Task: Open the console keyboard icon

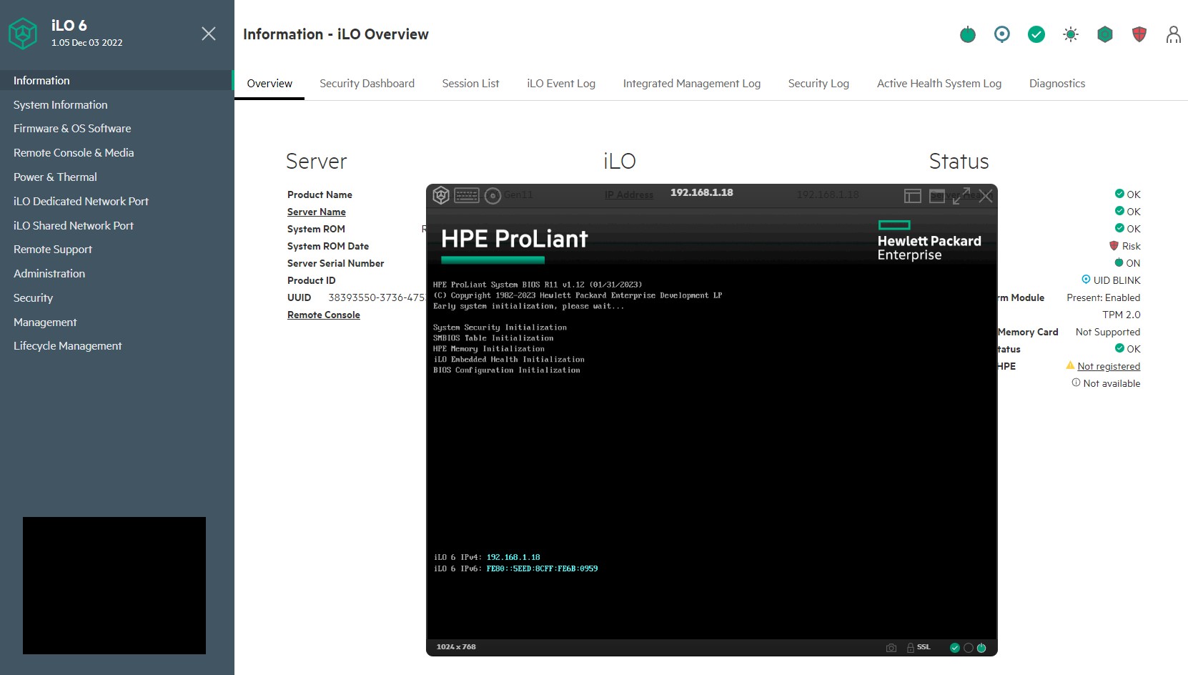Action: [x=467, y=195]
